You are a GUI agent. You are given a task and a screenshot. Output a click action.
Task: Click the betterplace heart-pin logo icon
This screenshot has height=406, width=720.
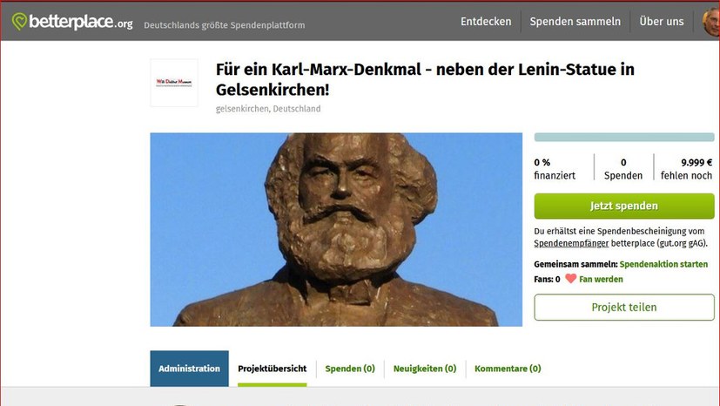point(19,21)
